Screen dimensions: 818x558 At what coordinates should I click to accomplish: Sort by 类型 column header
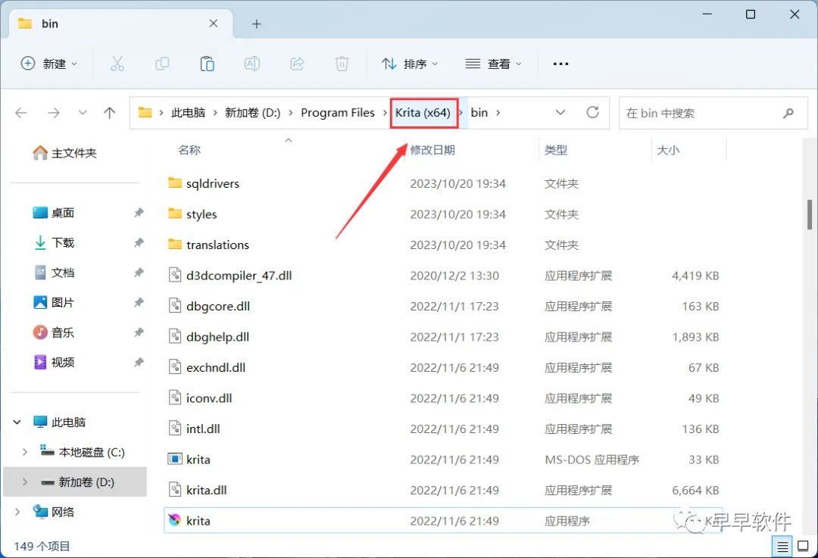click(x=556, y=150)
